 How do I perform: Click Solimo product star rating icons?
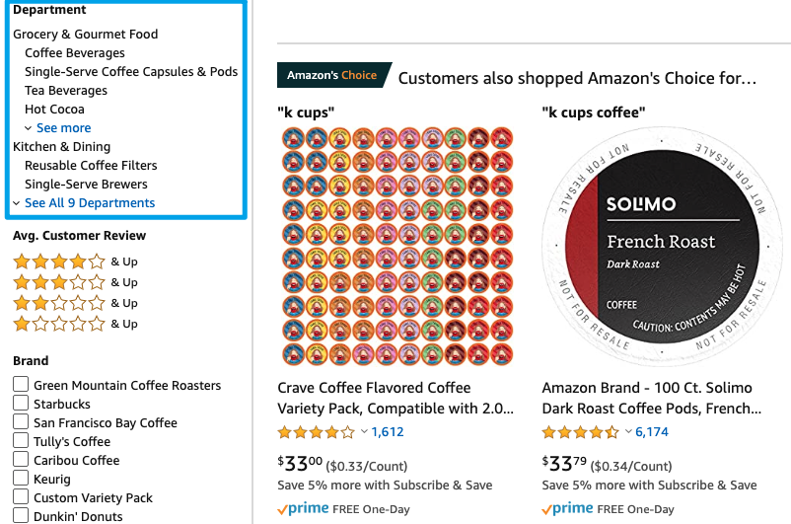coord(581,432)
